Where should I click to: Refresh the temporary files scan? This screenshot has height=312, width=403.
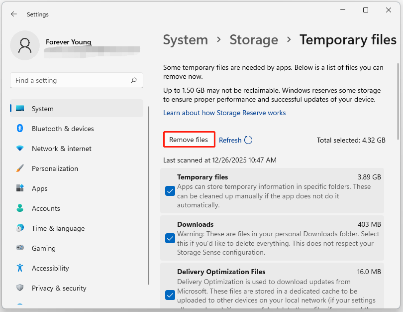tap(235, 140)
